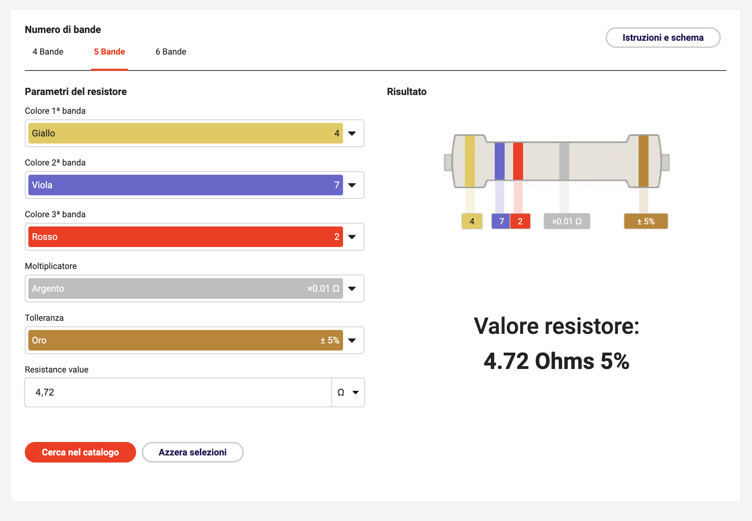The image size is (752, 521).
Task: Open the Tolleranza Oro dropdown arrow
Action: (352, 340)
